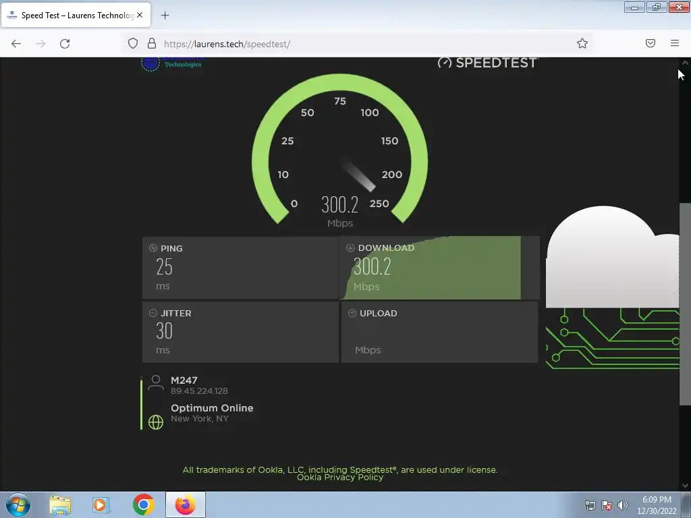691x518 pixels.
Task: Click the DOWNLOAD arrow icon
Action: (x=350, y=248)
